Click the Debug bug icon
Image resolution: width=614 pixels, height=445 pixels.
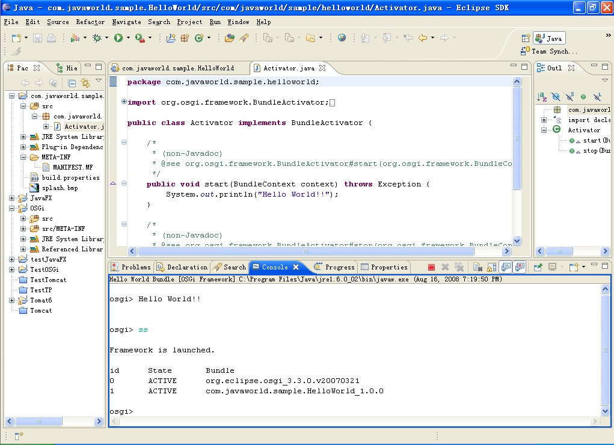[97, 38]
